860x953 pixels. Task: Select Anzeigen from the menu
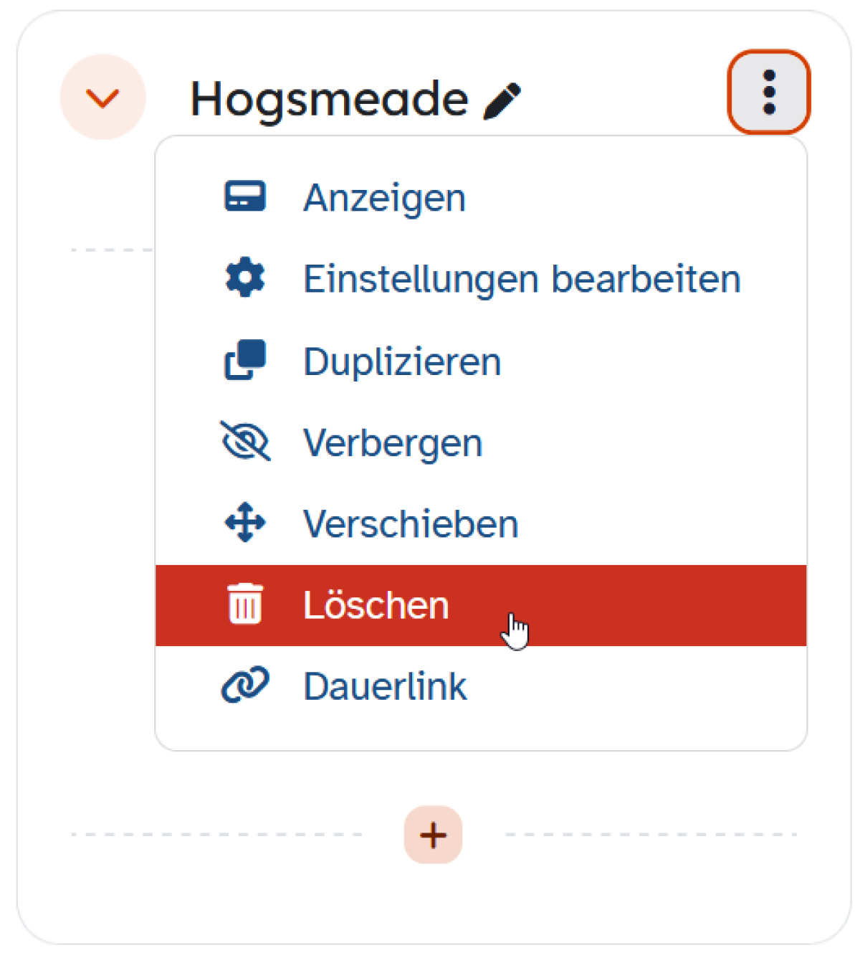(385, 198)
